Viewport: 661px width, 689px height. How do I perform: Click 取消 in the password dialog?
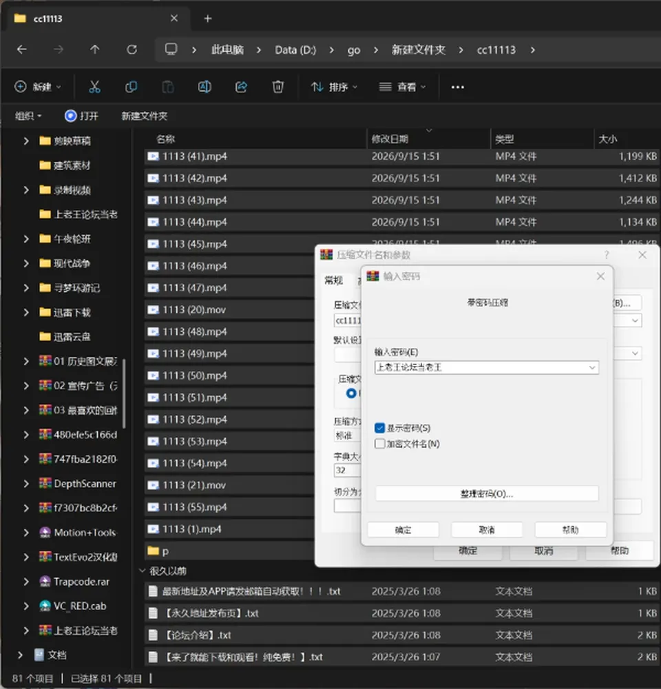pyautogui.click(x=487, y=530)
